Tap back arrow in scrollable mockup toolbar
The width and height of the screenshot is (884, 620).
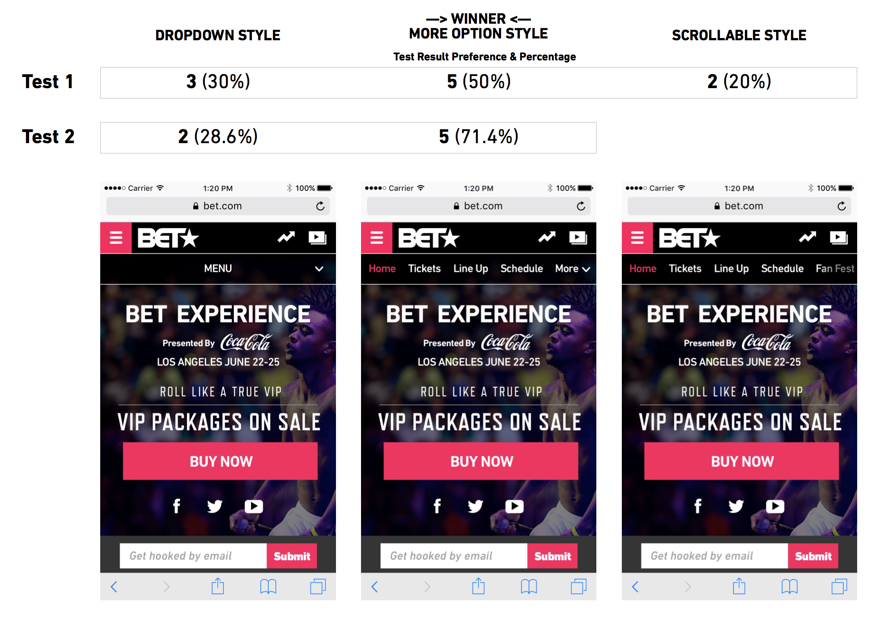635,586
